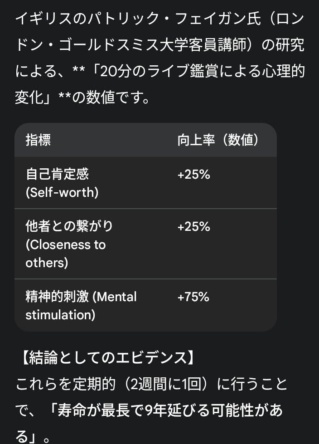The width and height of the screenshot is (319, 444).
Task: Click the 指標 column header
Action: [x=38, y=140]
